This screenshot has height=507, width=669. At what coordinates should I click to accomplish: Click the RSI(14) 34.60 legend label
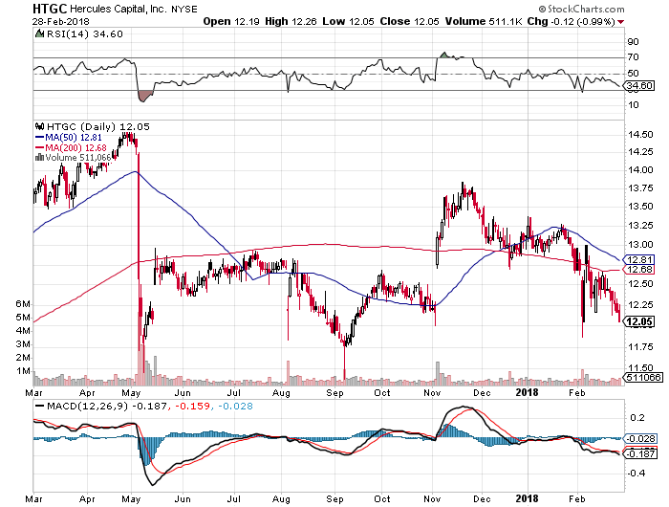(x=84, y=34)
